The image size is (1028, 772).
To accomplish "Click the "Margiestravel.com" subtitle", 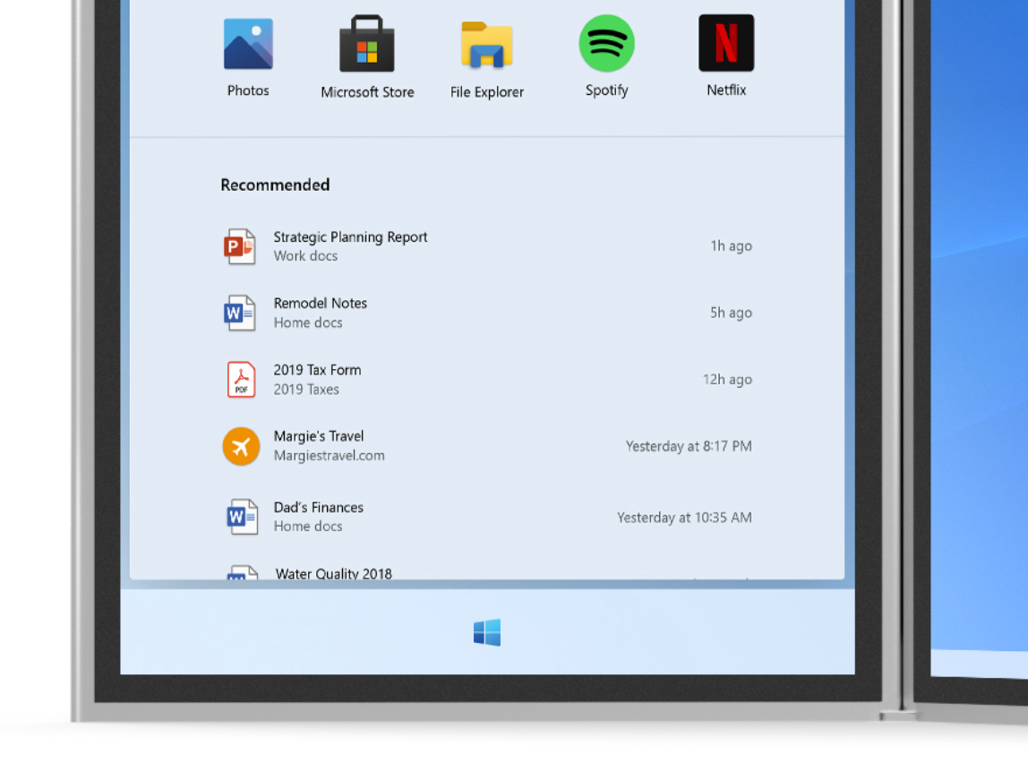I will pyautogui.click(x=330, y=456).
